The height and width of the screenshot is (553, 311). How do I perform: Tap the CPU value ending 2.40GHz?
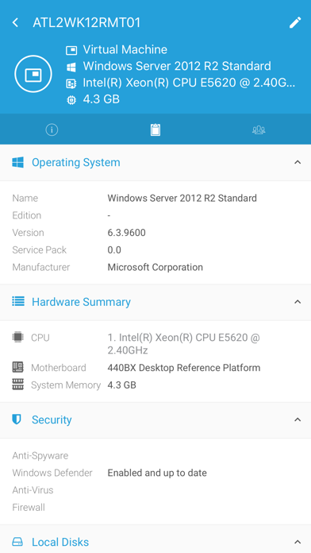pos(183,344)
